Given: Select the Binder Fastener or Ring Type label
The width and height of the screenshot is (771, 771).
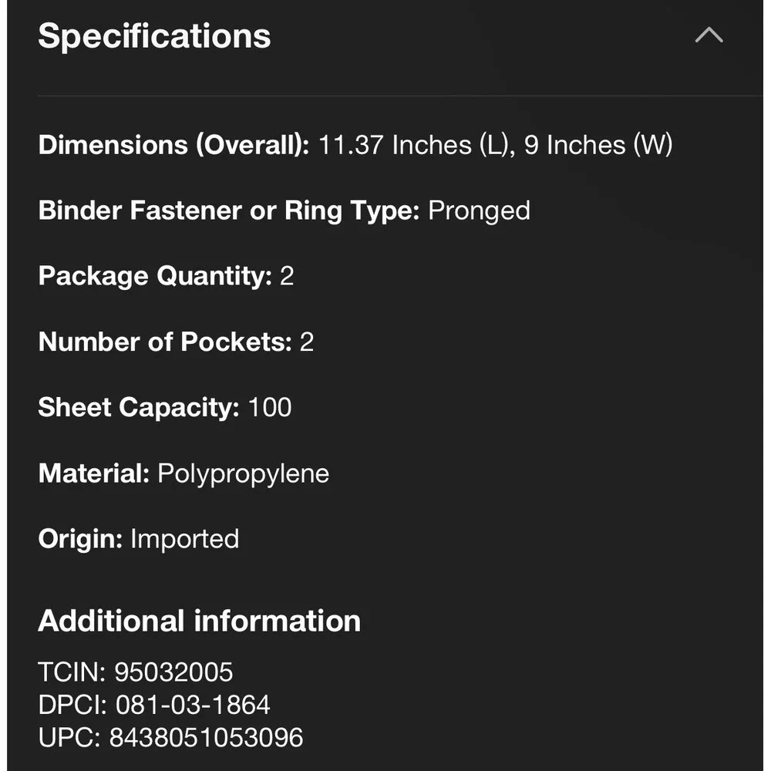Looking at the screenshot, I should (x=229, y=210).
